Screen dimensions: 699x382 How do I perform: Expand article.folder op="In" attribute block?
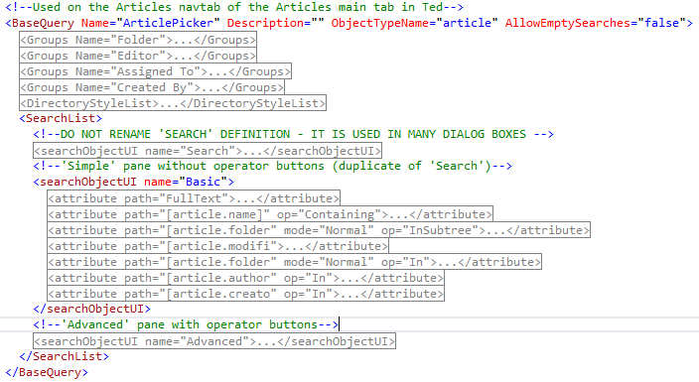click(294, 262)
